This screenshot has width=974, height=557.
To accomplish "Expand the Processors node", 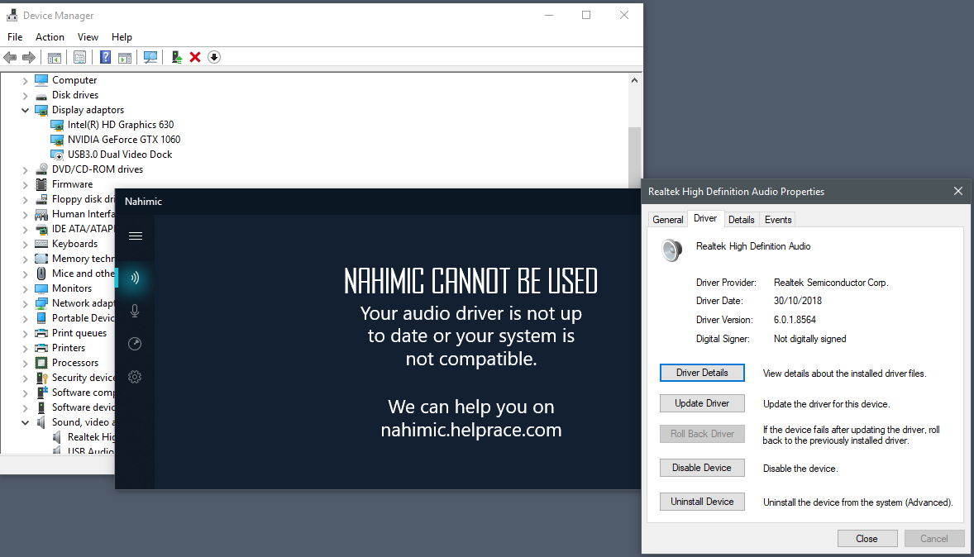I will [25, 364].
